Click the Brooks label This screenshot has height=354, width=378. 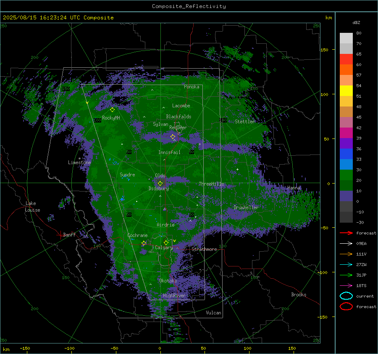299,295
